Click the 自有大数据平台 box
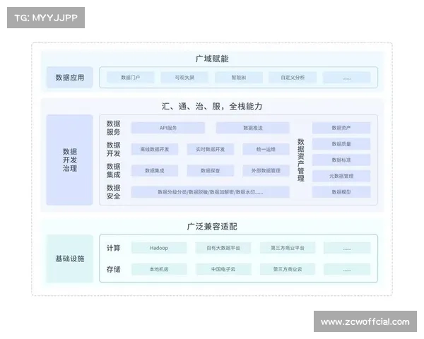The width and height of the screenshot is (424, 339). coord(223,248)
